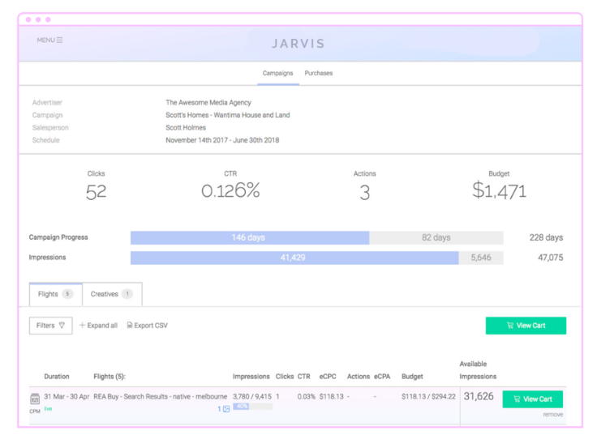Click the campaign name Scott's Homes - Wantirna
Viewport: 597px width, 439px height.
tap(228, 115)
